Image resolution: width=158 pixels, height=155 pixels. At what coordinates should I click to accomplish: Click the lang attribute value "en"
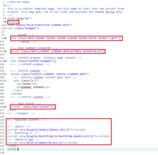(x=27, y=19)
